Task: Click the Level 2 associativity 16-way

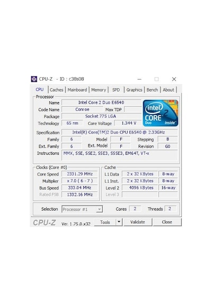Action: 168,188
